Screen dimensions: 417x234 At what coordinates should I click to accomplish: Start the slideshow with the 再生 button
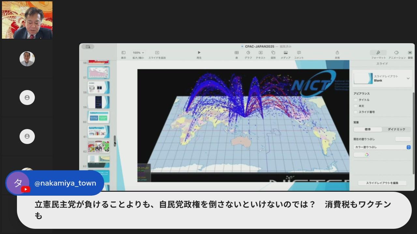[x=199, y=53]
